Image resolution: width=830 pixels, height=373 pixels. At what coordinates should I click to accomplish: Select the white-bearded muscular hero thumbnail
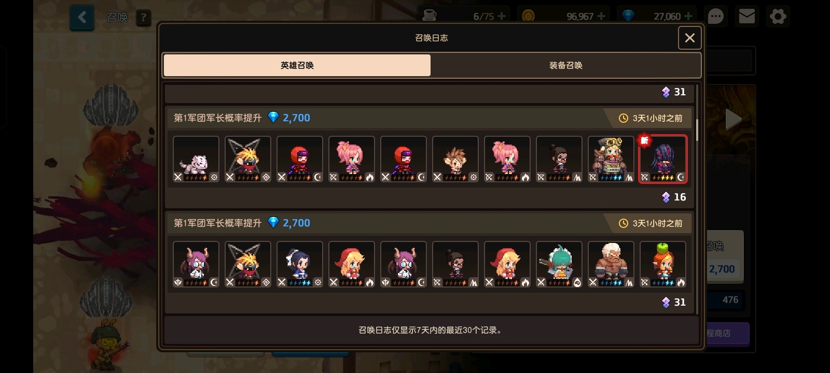coord(611,264)
